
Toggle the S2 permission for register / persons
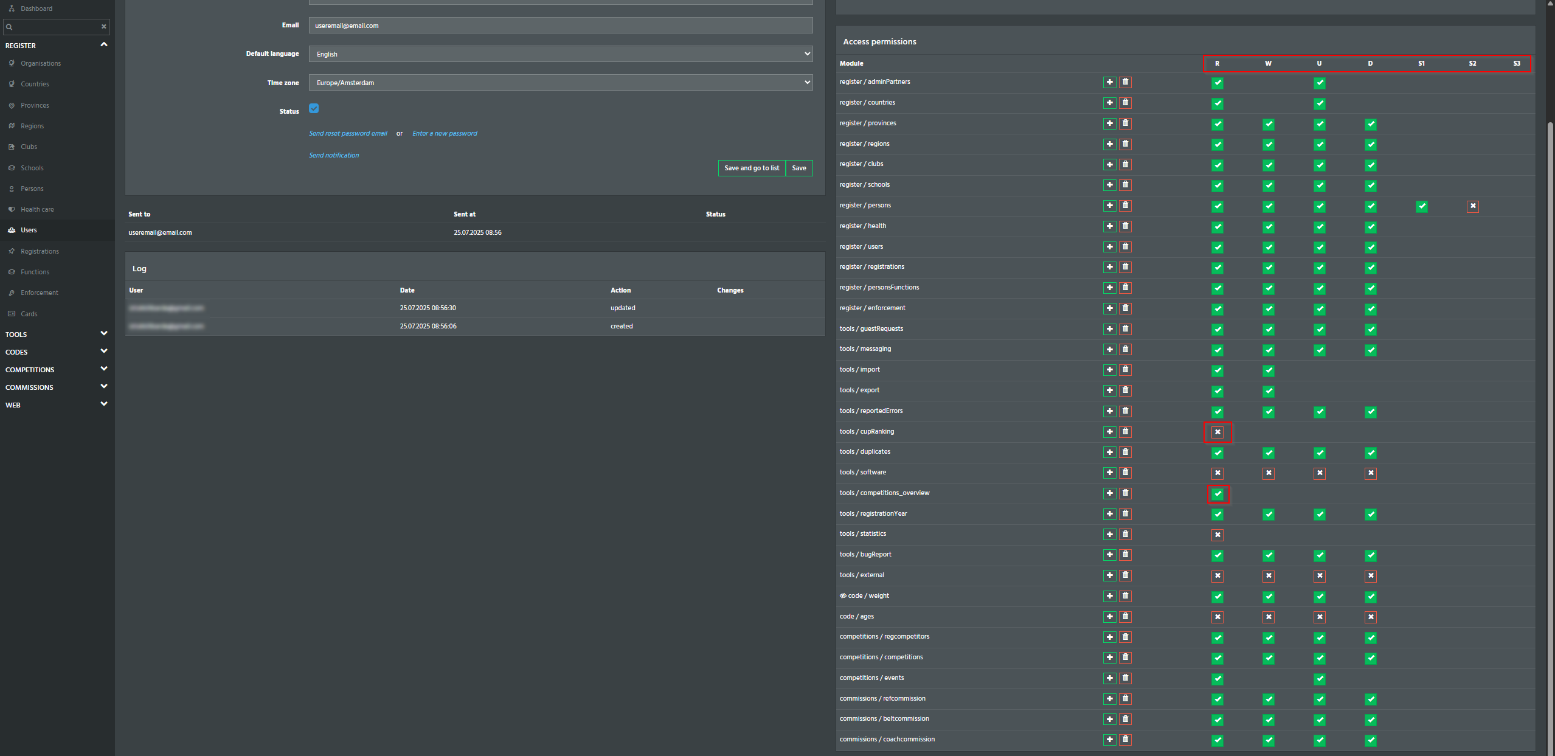pyautogui.click(x=1472, y=206)
